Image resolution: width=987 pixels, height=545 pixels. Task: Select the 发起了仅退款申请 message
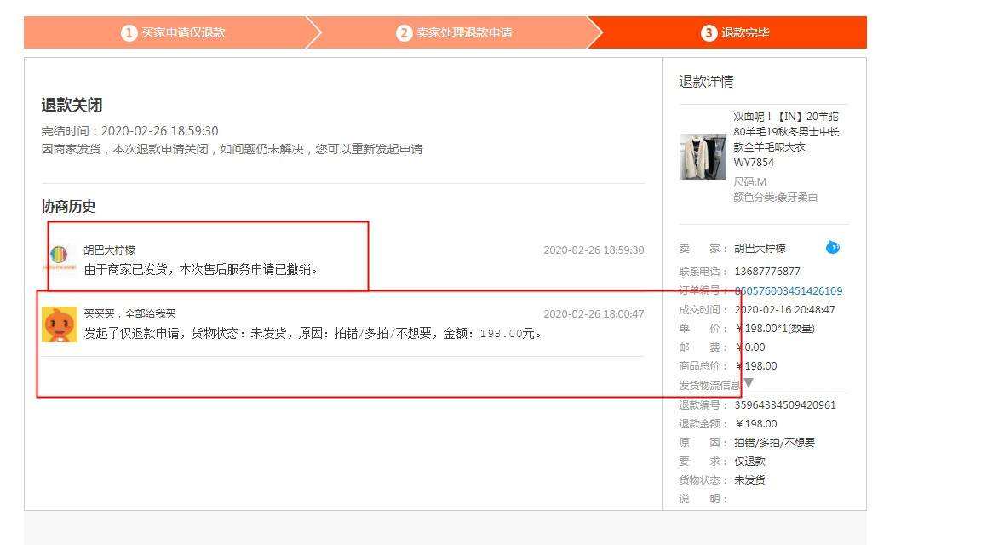coord(313,333)
